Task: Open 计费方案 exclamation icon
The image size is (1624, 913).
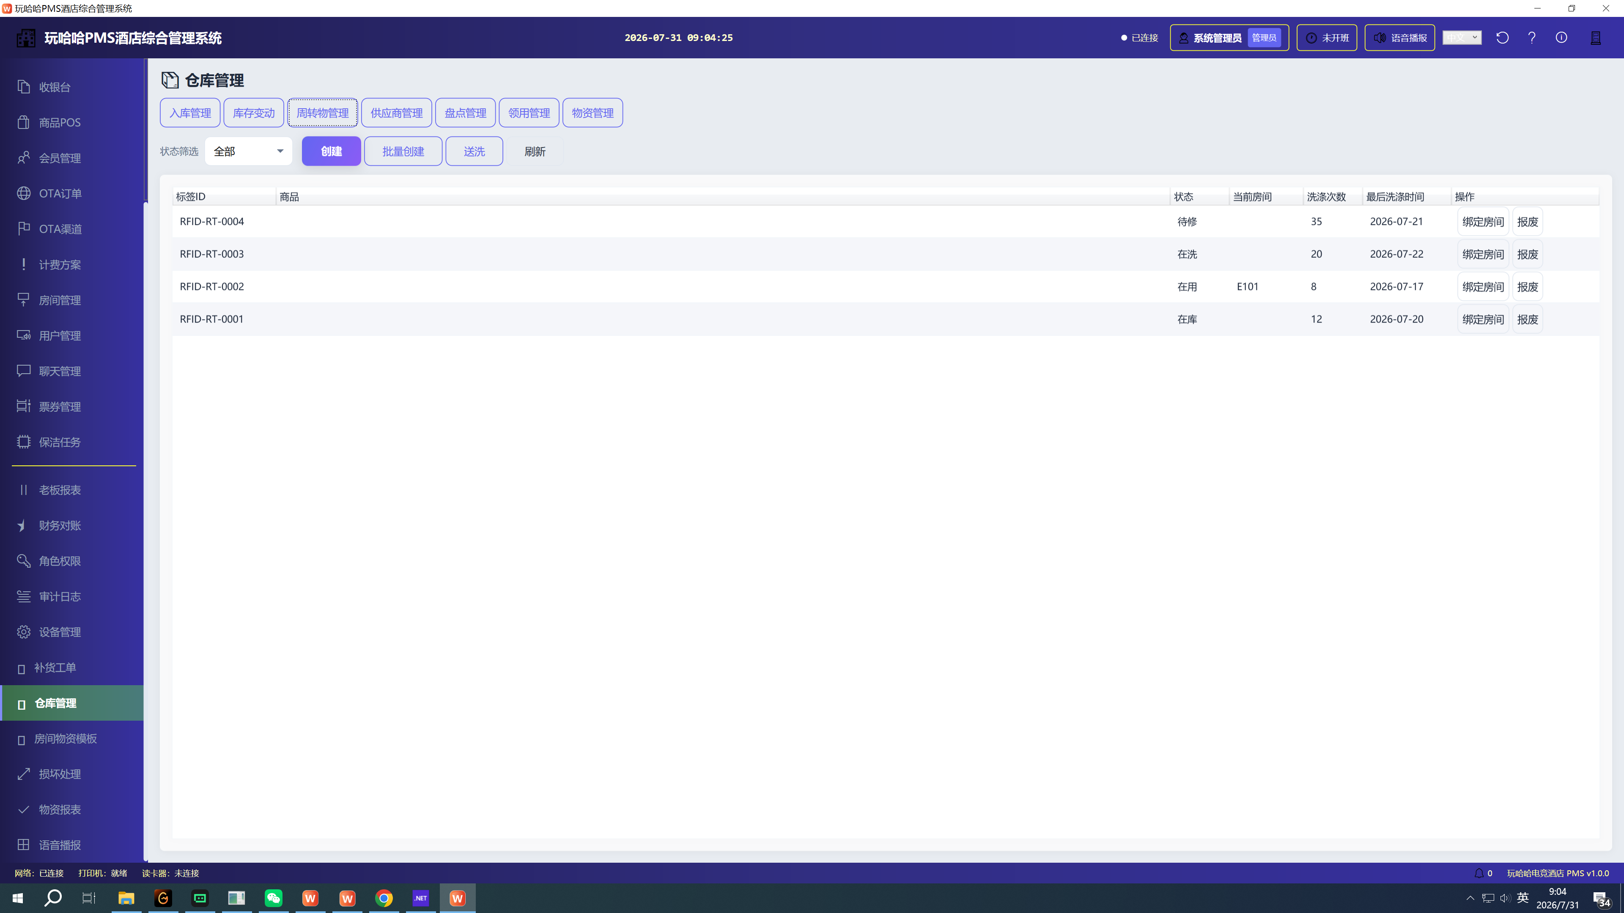Action: tap(23, 264)
